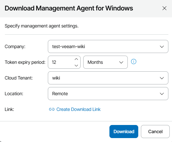
Task: Click the chain link icon beside Create Download Link
Action: click(52, 109)
